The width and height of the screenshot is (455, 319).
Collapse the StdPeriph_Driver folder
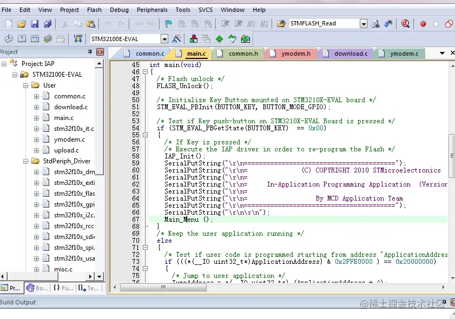click(25, 161)
